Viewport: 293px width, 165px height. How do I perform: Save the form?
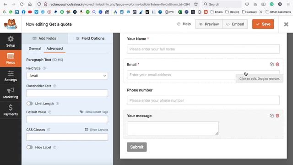[263, 24]
